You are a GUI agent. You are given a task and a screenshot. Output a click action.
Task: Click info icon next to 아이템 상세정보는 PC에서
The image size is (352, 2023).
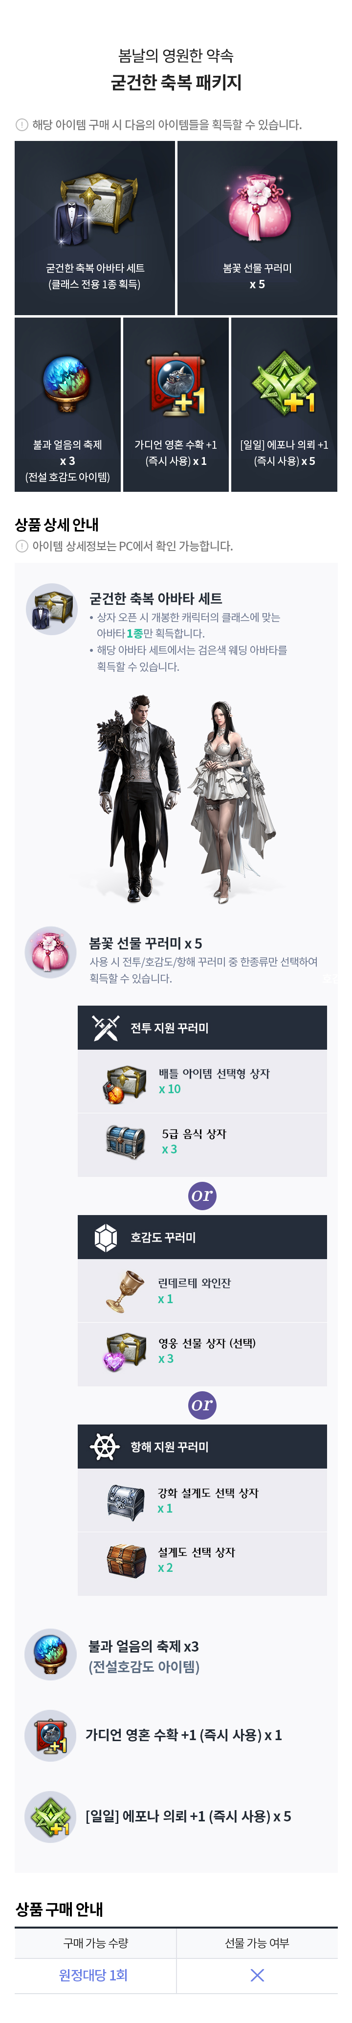click(22, 546)
